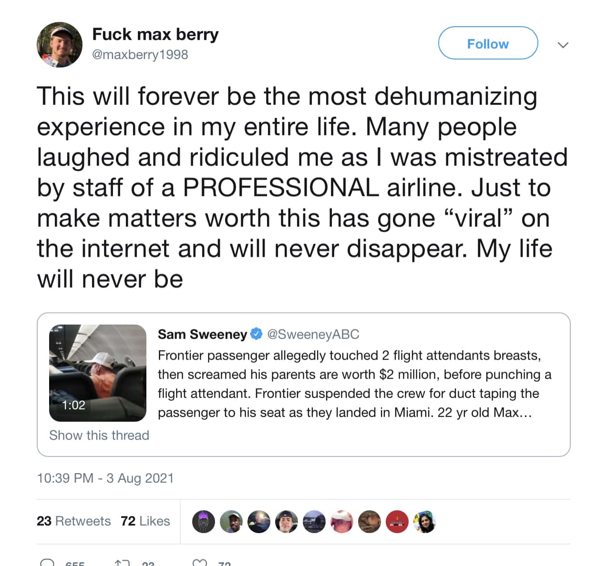Click the retweet arrows icon
The width and height of the screenshot is (607, 566).
point(122,563)
